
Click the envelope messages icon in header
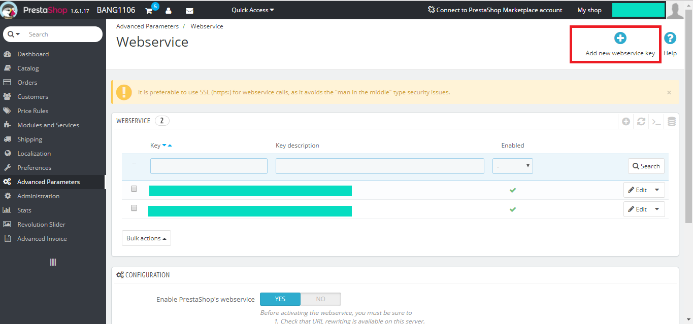click(x=189, y=10)
